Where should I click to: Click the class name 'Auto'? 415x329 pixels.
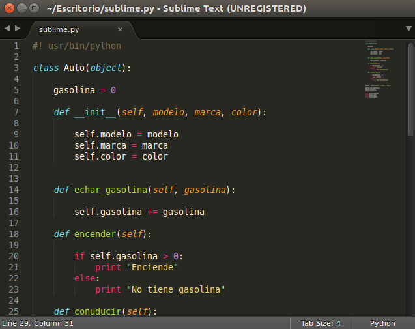click(74, 68)
